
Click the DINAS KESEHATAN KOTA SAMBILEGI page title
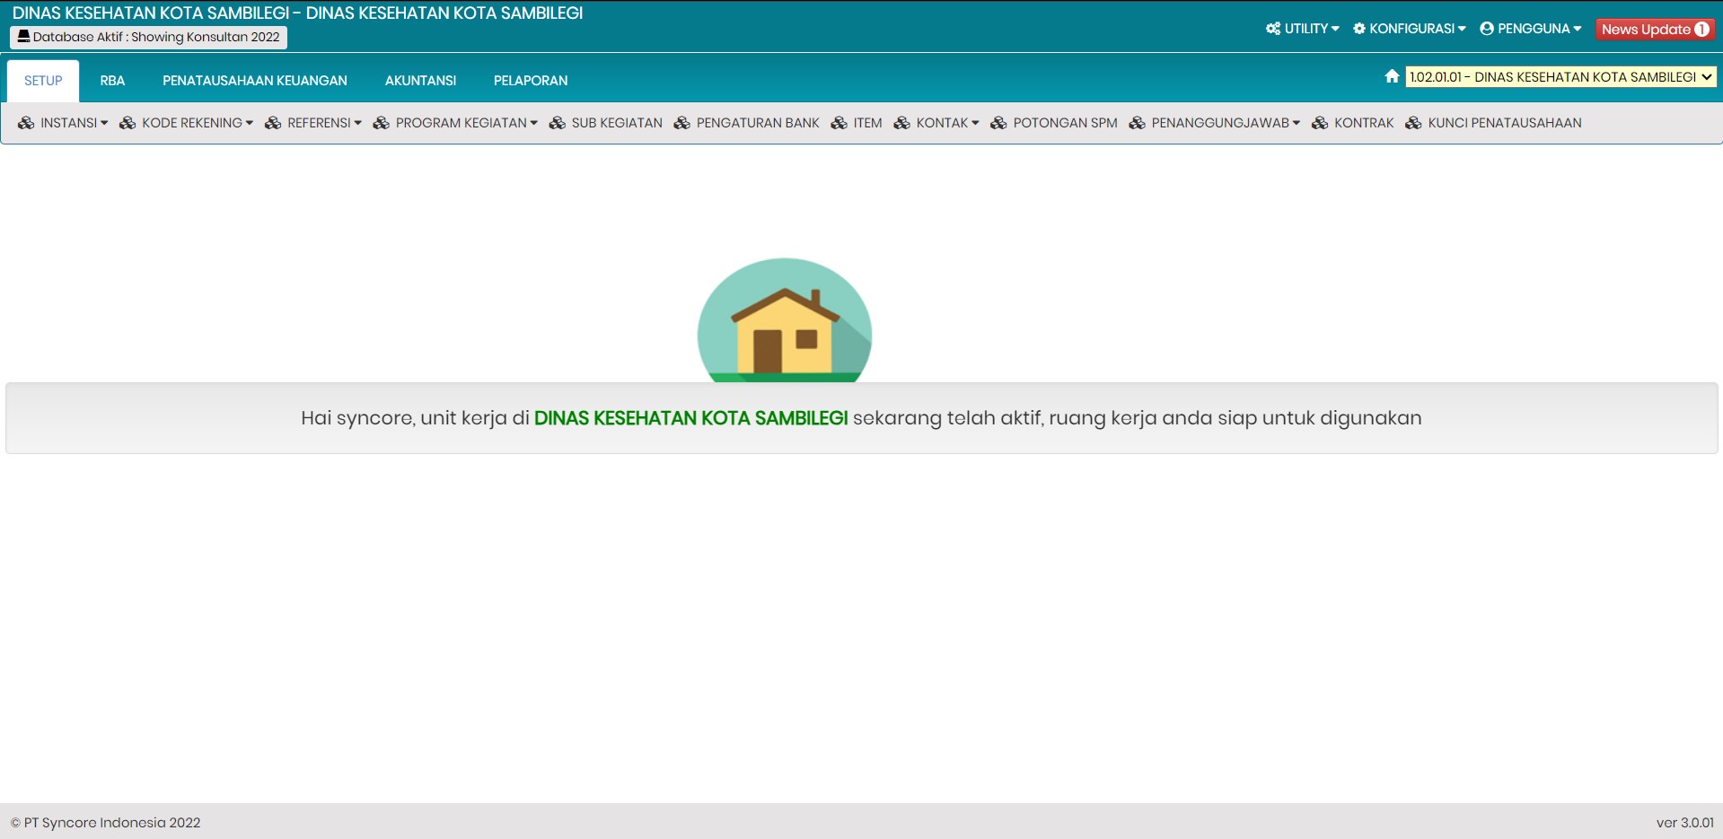point(297,13)
